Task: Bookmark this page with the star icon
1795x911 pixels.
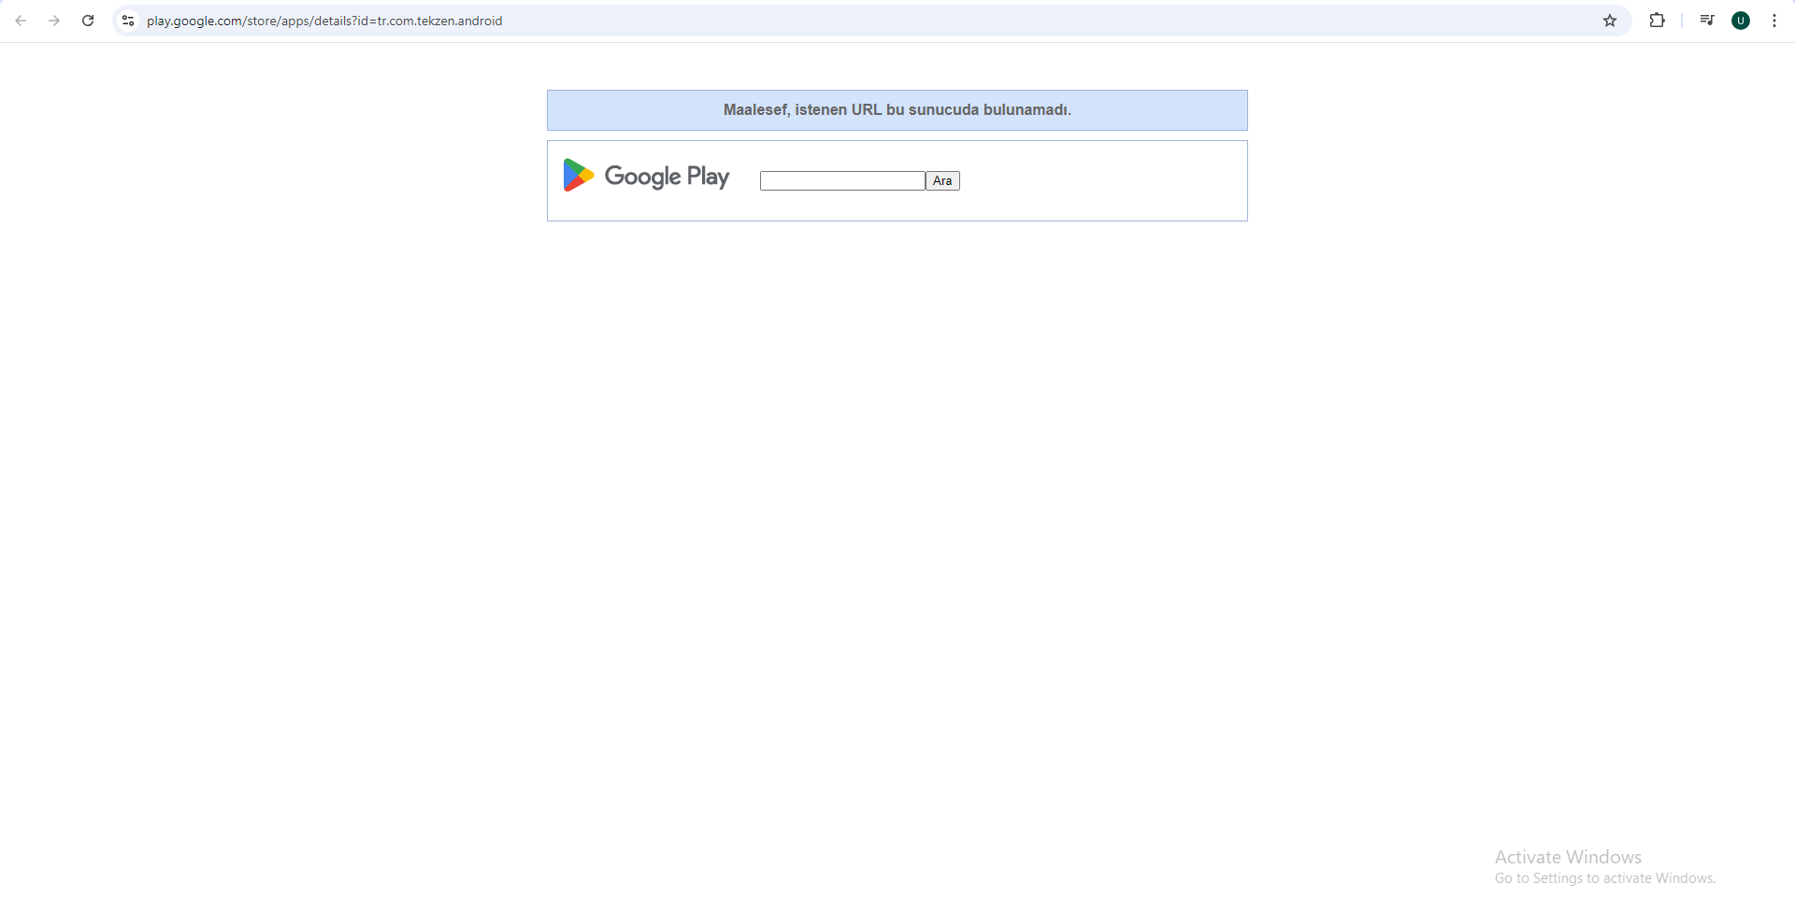Action: point(1610,21)
